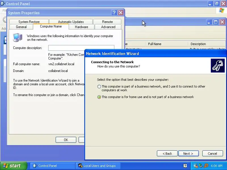This screenshot has width=227, height=170.
Task: Restore down the Control Panel window
Action: click(x=217, y=4)
